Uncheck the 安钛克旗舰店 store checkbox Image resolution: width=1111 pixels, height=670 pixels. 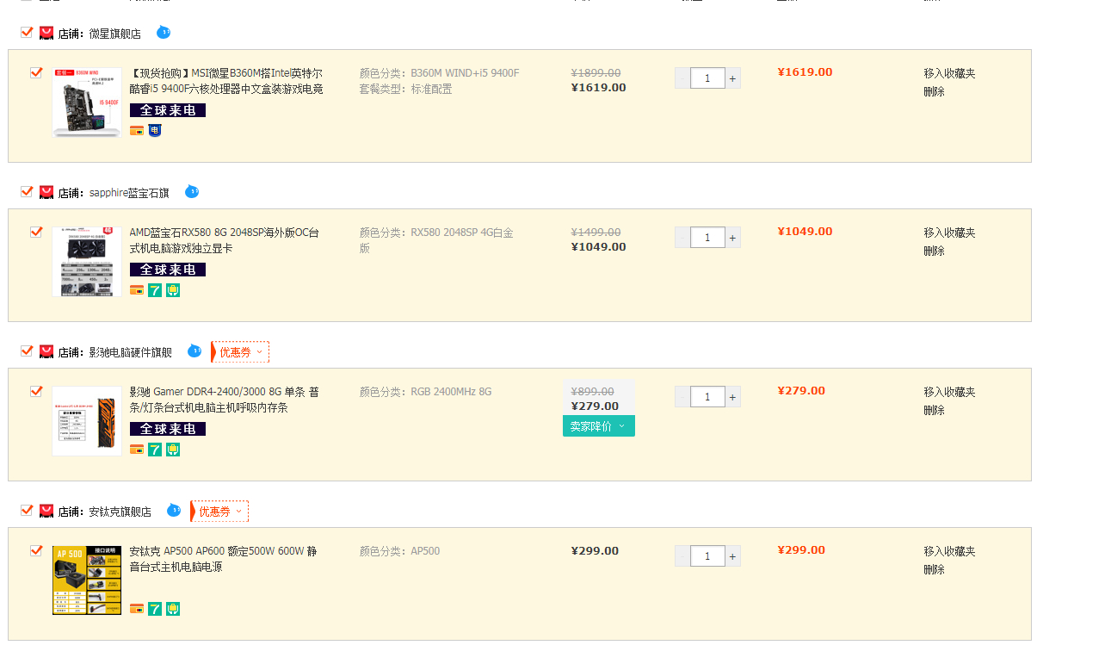(x=27, y=510)
